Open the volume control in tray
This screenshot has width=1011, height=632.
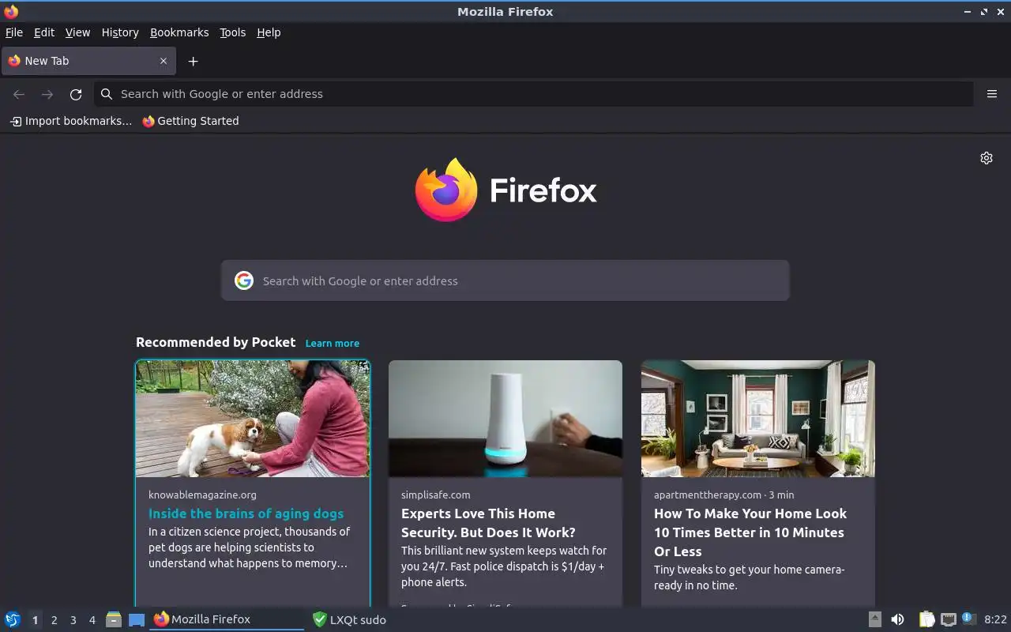pyautogui.click(x=897, y=619)
